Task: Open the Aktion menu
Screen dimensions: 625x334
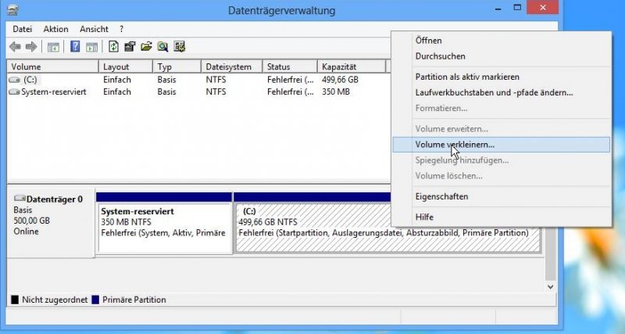Action: point(55,29)
